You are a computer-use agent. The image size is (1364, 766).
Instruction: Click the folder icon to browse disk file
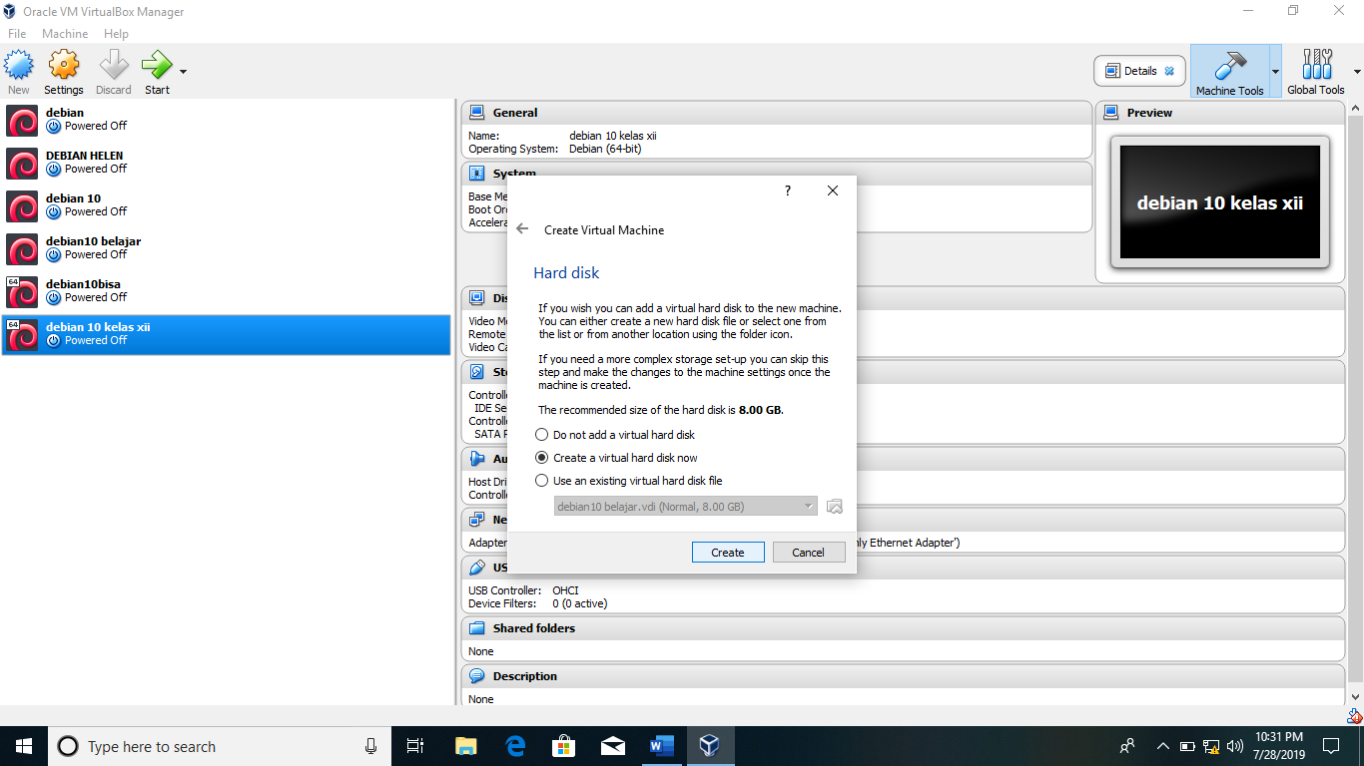pos(835,507)
